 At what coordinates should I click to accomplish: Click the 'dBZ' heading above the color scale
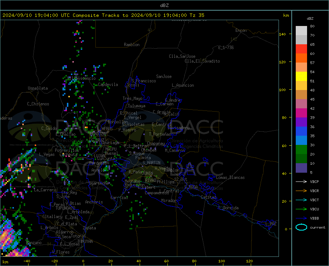(x=310, y=18)
